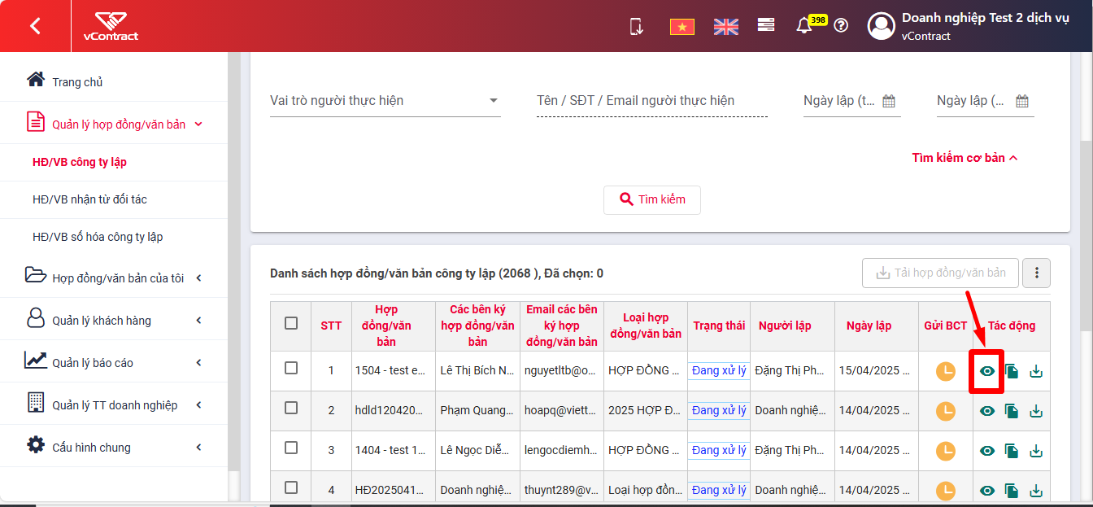Open the help question mark icon
Viewport: 1093px width, 507px height.
click(x=841, y=25)
